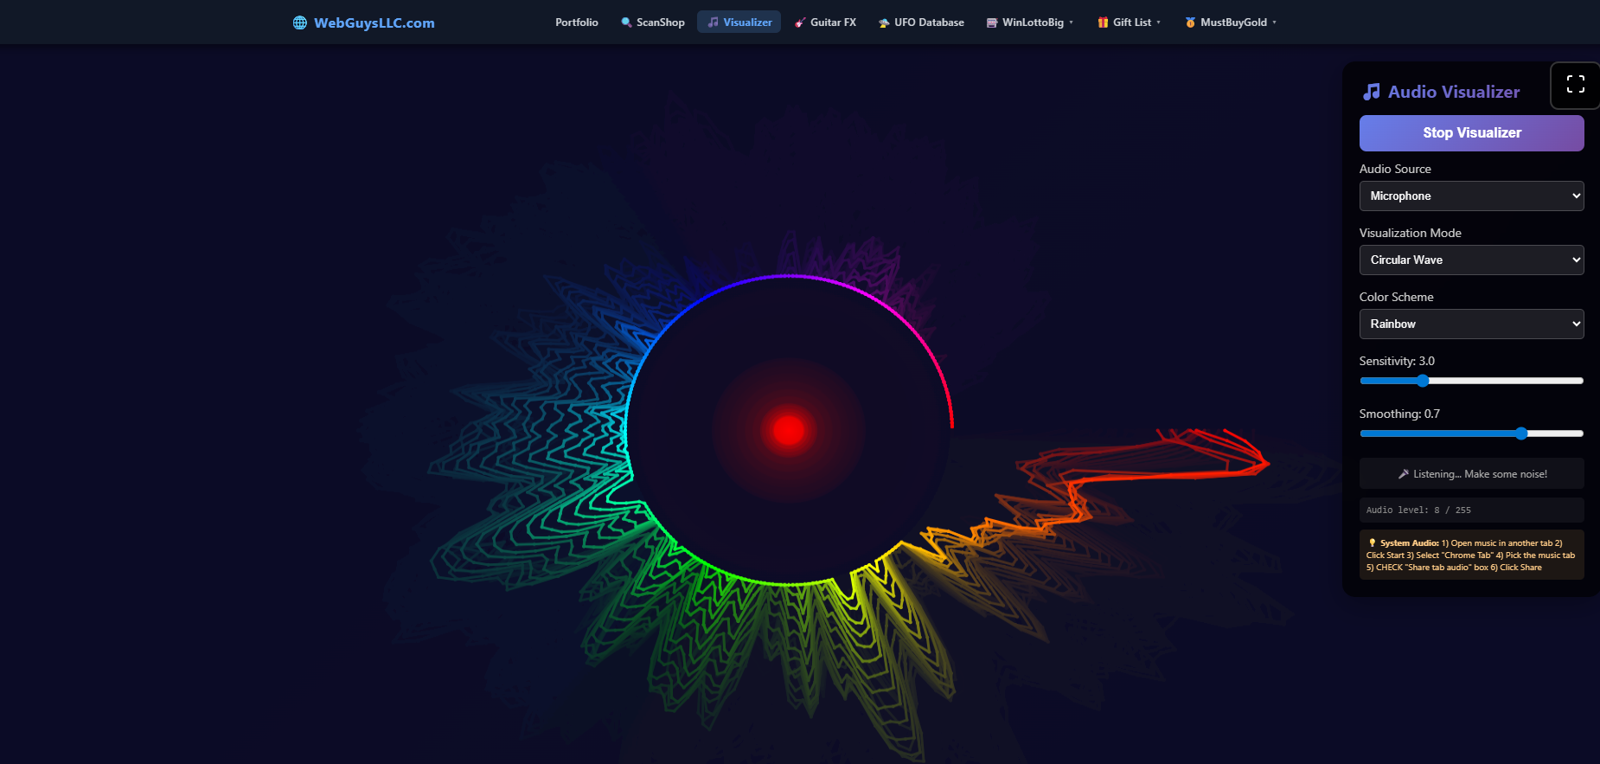
Task: Click the gift box icon
Action: tap(1103, 22)
